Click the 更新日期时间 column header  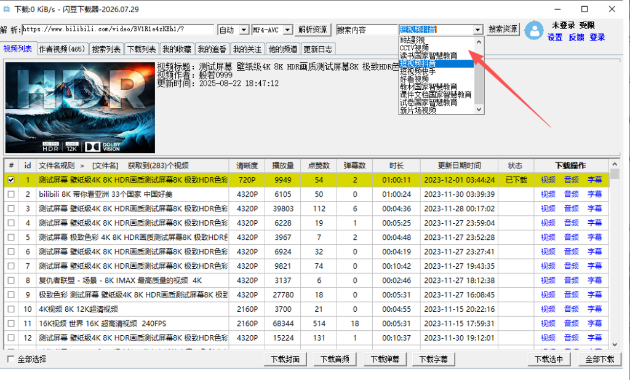click(459, 165)
